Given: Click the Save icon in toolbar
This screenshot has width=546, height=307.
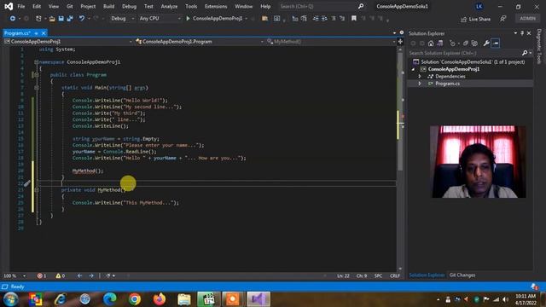Looking at the screenshot, I should (61, 19).
